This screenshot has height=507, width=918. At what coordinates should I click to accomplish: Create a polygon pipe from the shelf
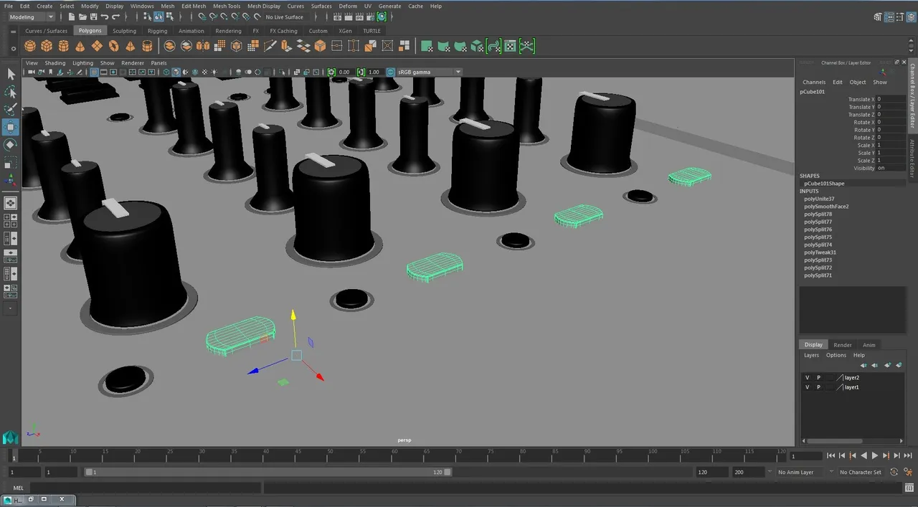[x=147, y=46]
